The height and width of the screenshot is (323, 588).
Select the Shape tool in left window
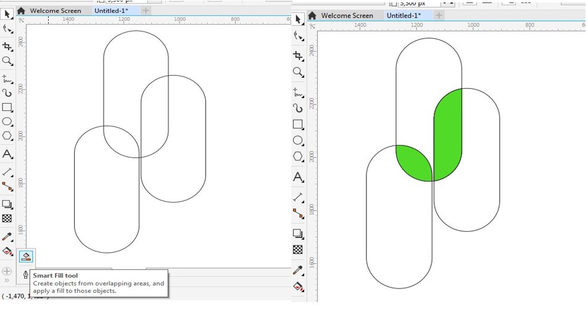pyautogui.click(x=7, y=29)
